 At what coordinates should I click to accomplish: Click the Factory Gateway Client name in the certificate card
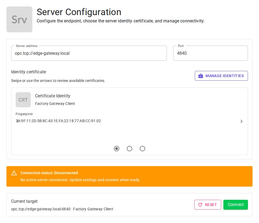point(55,104)
